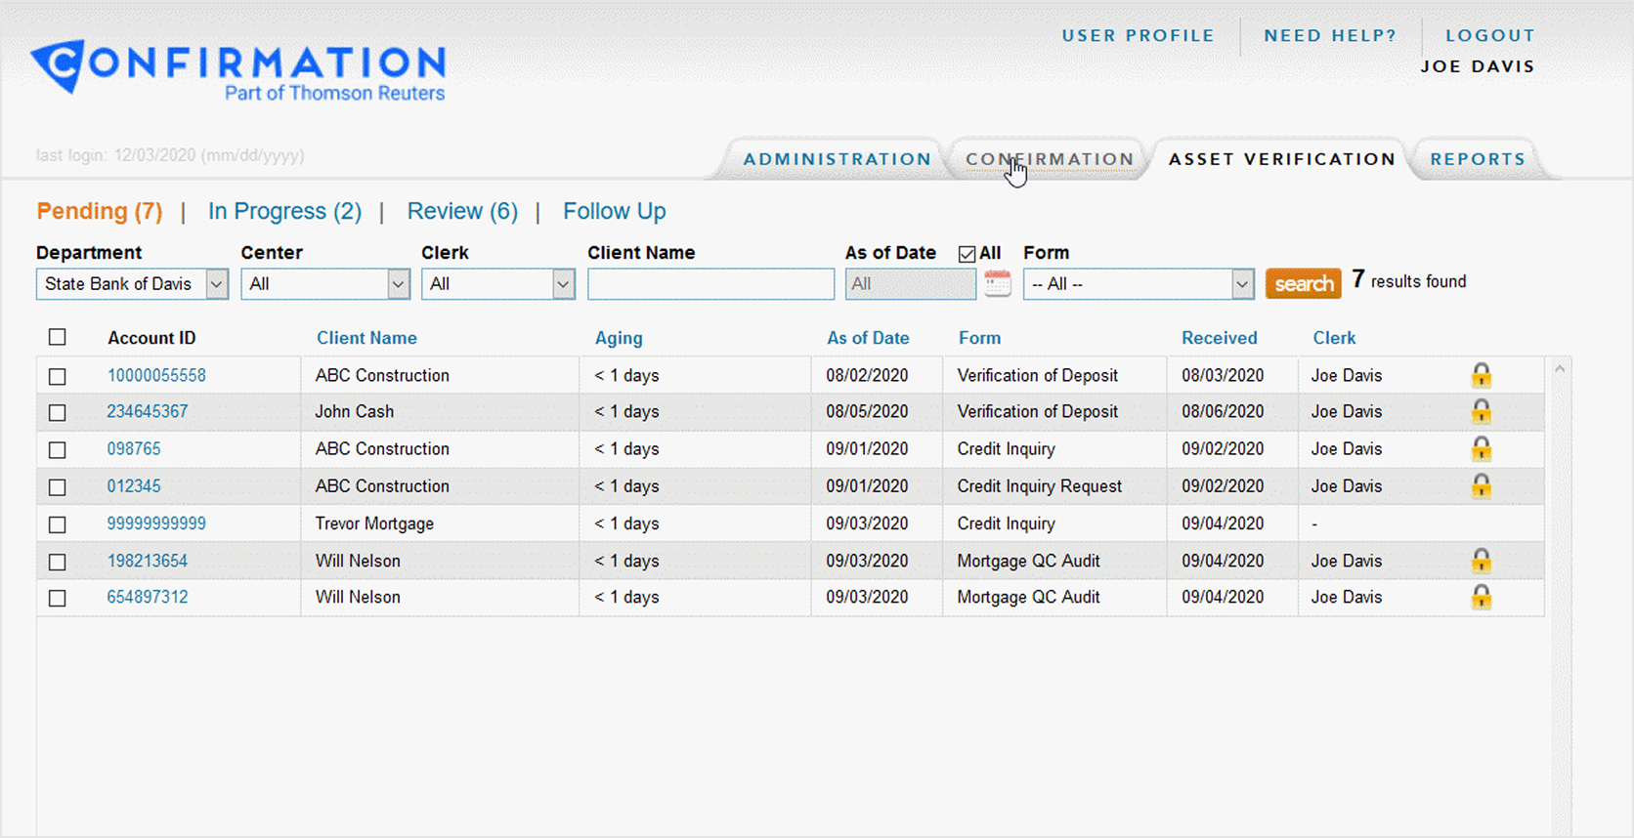Click the orange search button
The height and width of the screenshot is (838, 1634).
(1304, 283)
